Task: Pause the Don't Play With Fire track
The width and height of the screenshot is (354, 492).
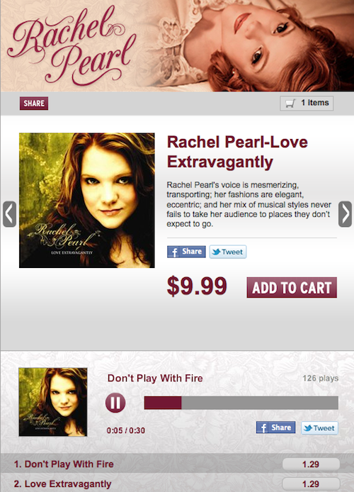Action: coord(115,403)
